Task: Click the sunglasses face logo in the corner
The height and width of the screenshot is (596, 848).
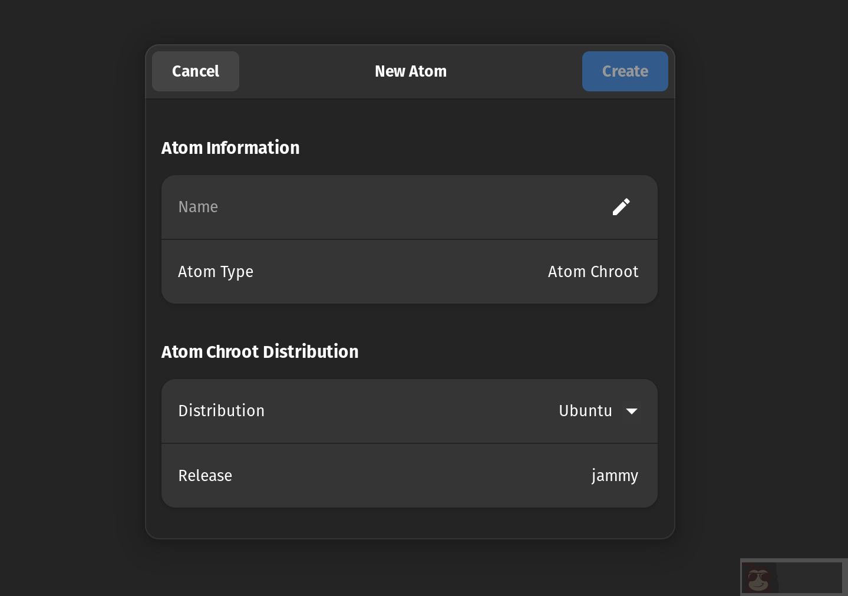Action: [758, 578]
